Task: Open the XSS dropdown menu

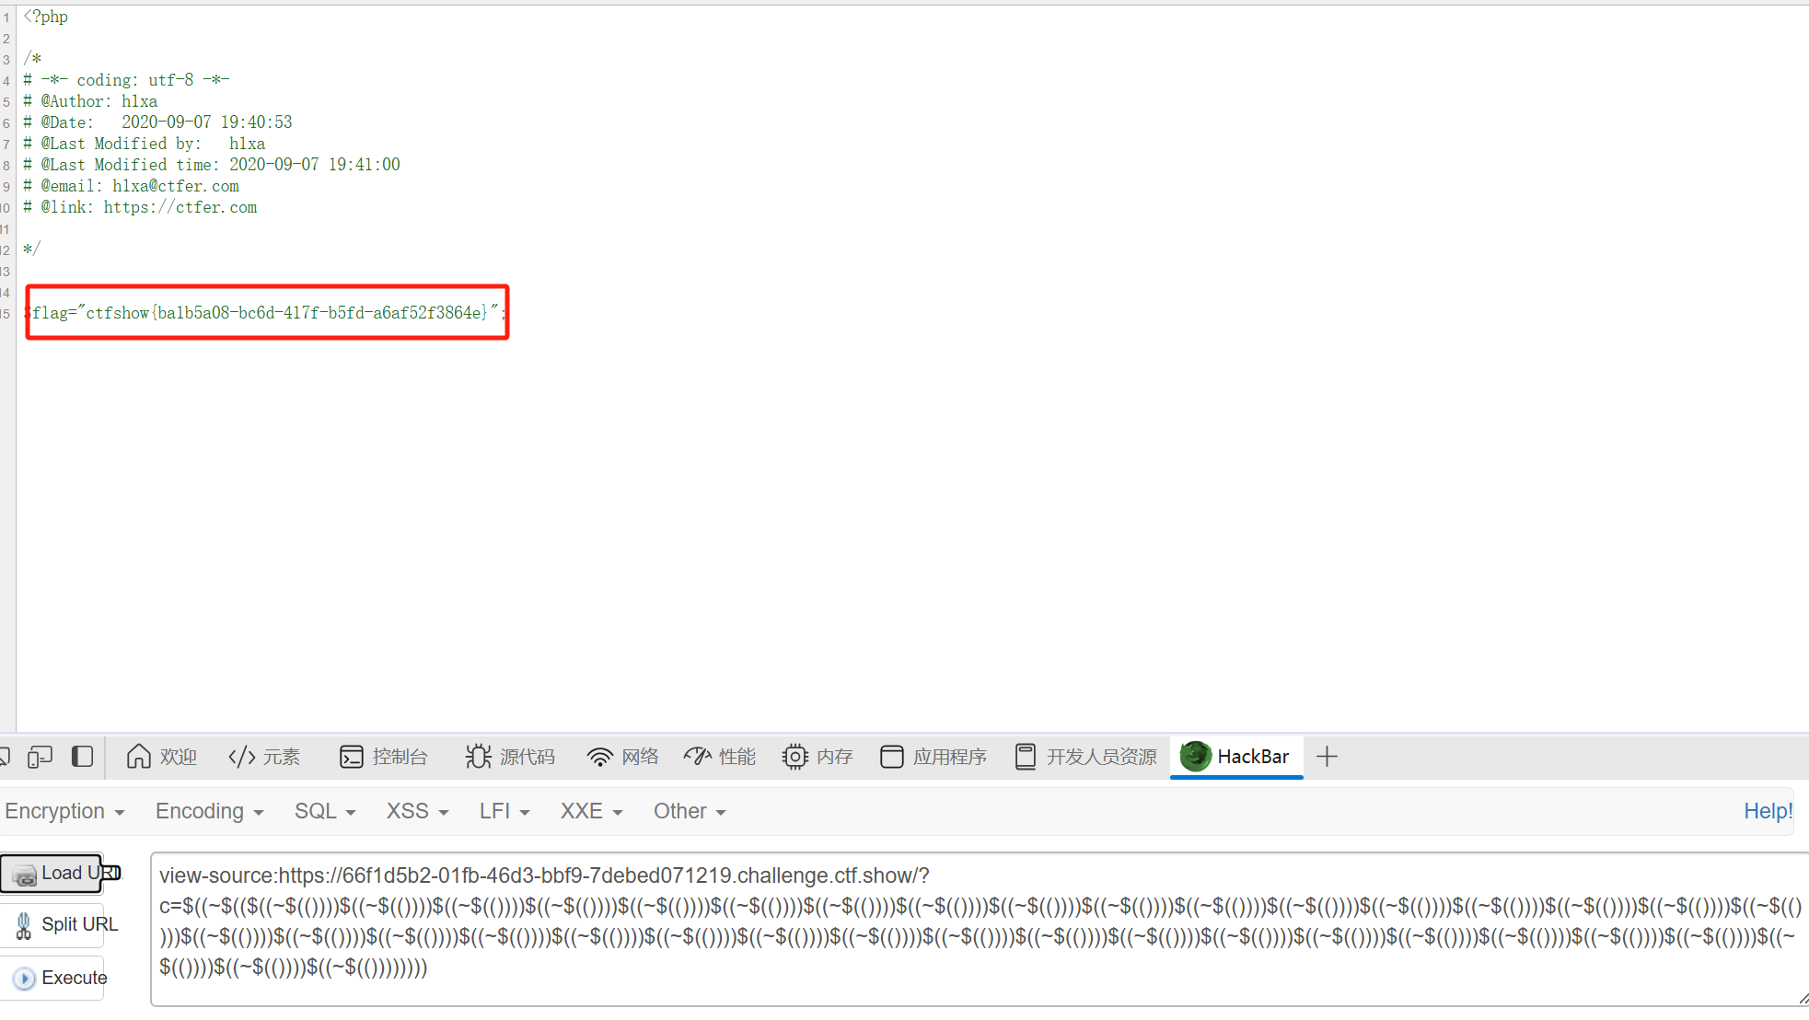Action: coord(417,811)
